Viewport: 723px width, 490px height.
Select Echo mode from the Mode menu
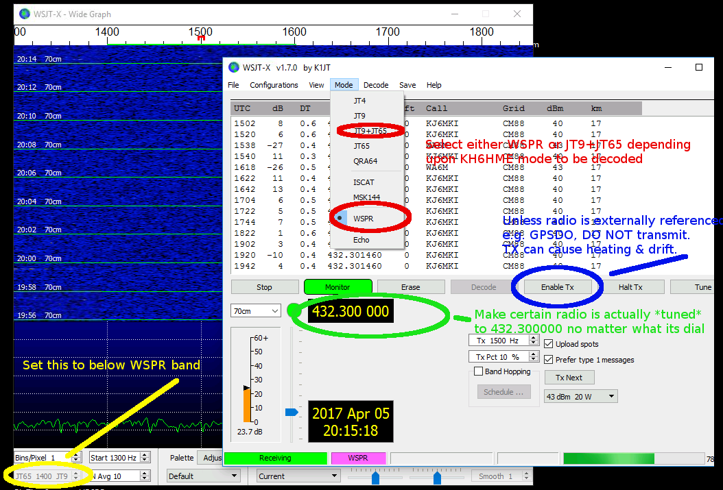point(367,240)
